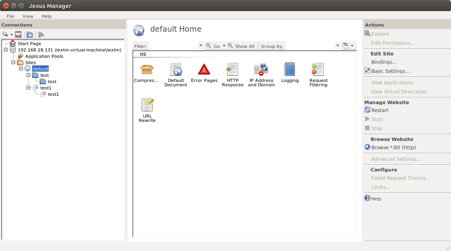The image size is (451, 251).
Task: Click the globe icon for Browse *:80
Action: (367, 147)
